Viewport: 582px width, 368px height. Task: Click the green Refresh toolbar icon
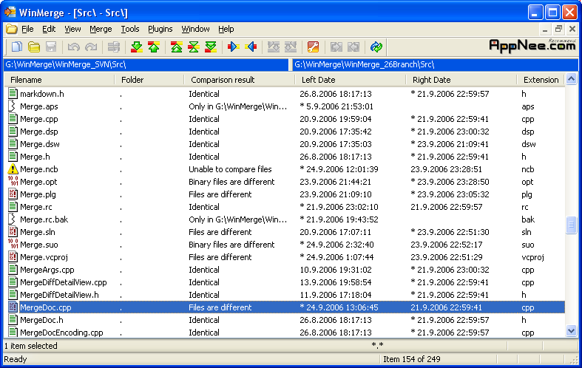coord(376,47)
